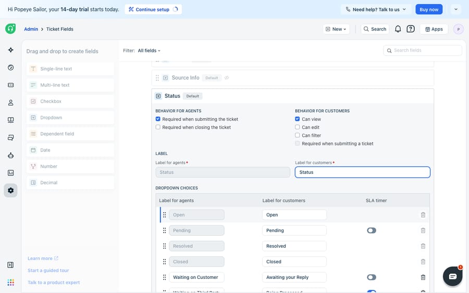Image resolution: width=469 pixels, height=293 pixels.
Task: Grab the Source Info drag handle
Action: coord(157,78)
